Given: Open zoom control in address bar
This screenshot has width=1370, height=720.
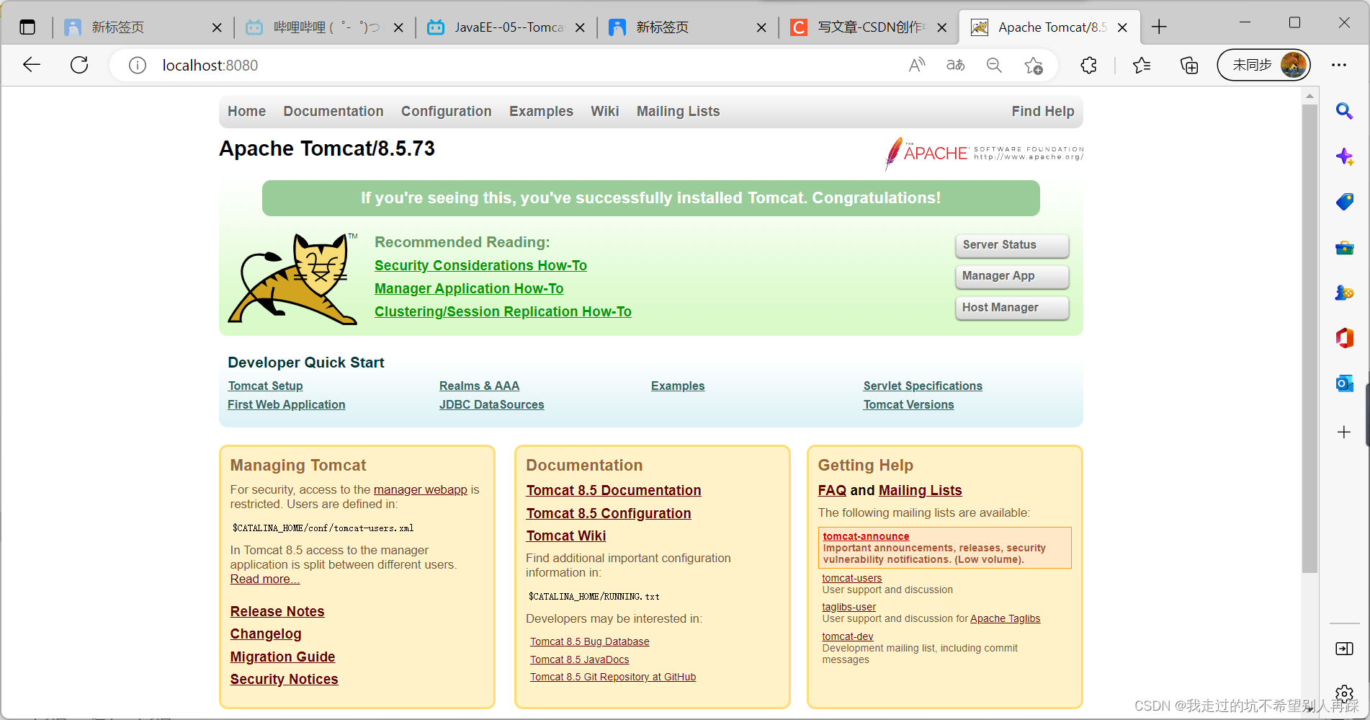Looking at the screenshot, I should tap(994, 65).
